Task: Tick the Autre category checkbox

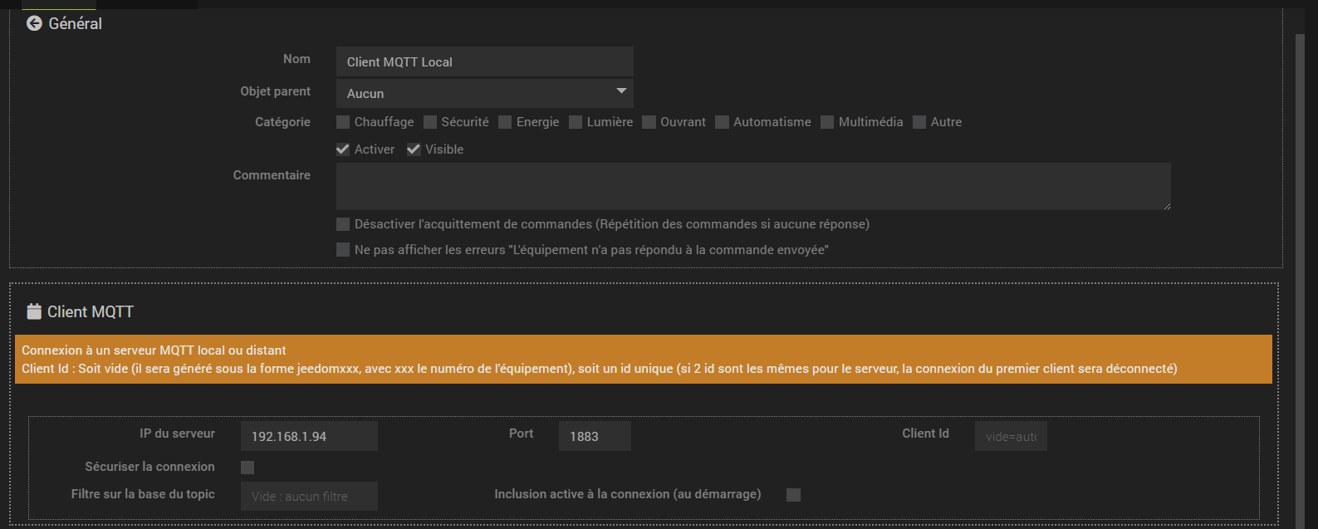Action: coord(919,122)
